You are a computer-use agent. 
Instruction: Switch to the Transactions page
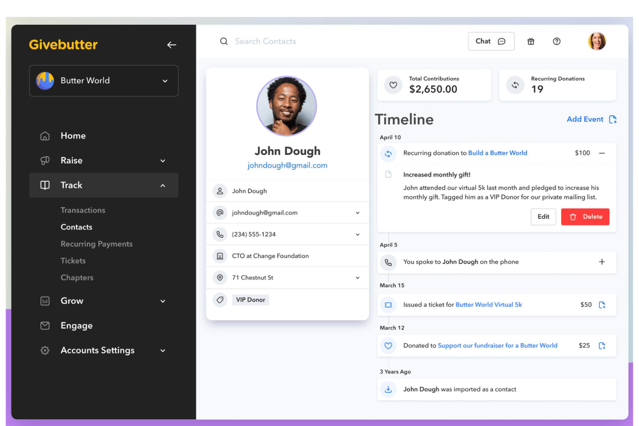coord(83,210)
